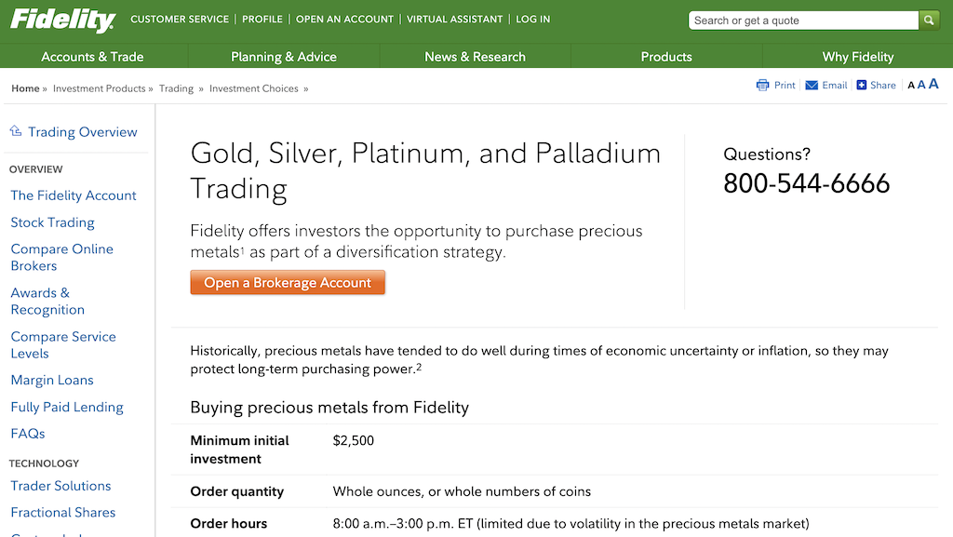Open the Virtual Assistant link

click(x=454, y=20)
